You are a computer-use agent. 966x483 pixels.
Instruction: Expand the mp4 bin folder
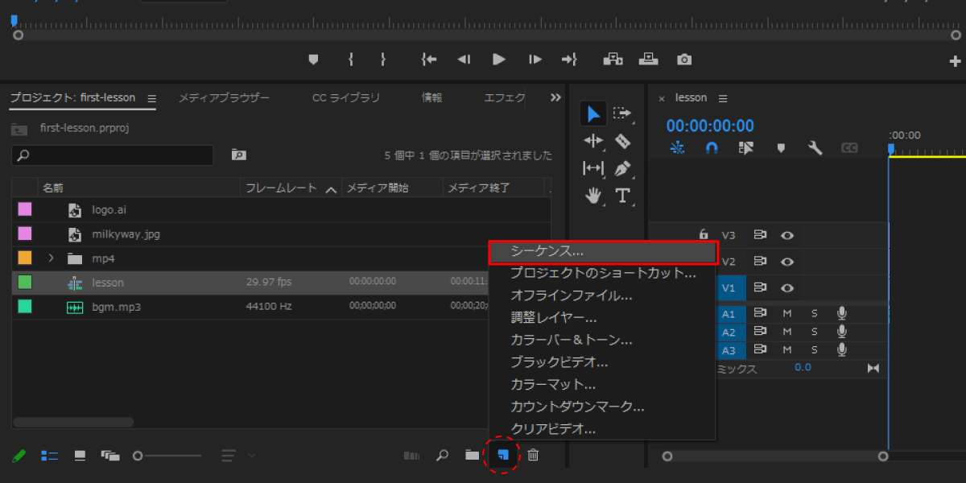pyautogui.click(x=51, y=258)
